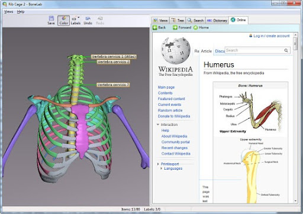Click the Forward navigation icon
Image resolution: width=303 pixels, height=214 pixels.
point(175,28)
